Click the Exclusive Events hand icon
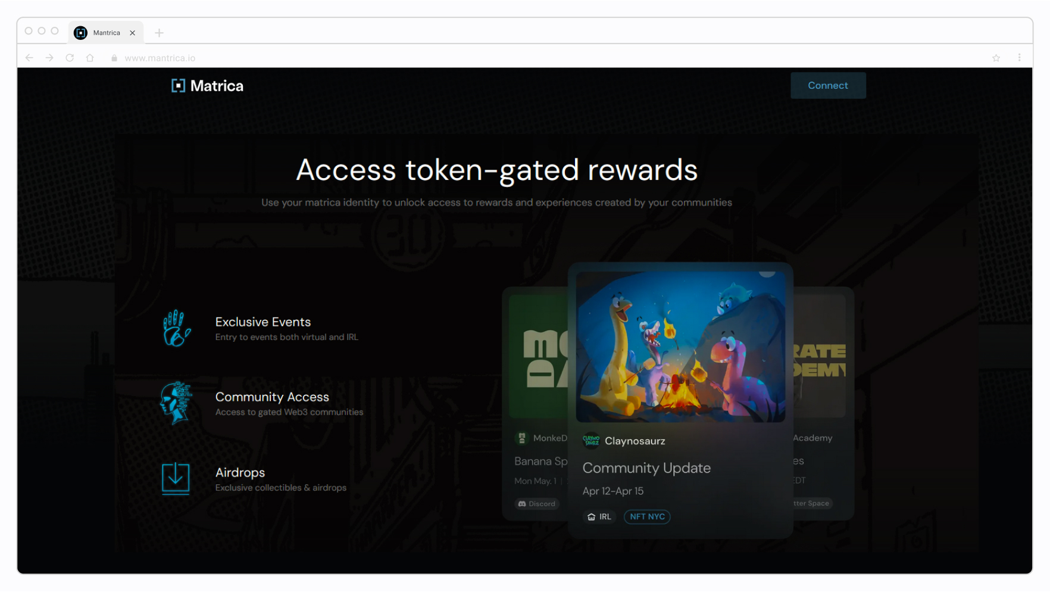Screen dimensions: 1050x592 coord(176,328)
